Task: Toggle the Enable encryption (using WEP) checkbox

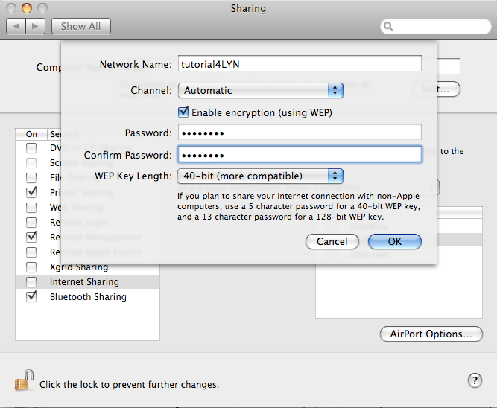Action: (x=183, y=112)
